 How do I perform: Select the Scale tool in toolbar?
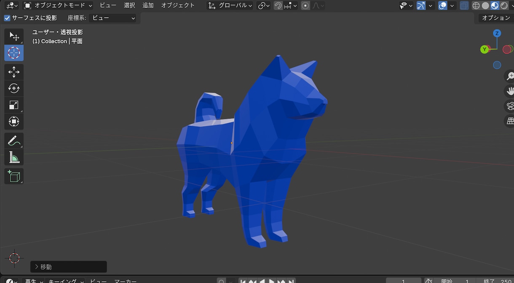pos(14,105)
